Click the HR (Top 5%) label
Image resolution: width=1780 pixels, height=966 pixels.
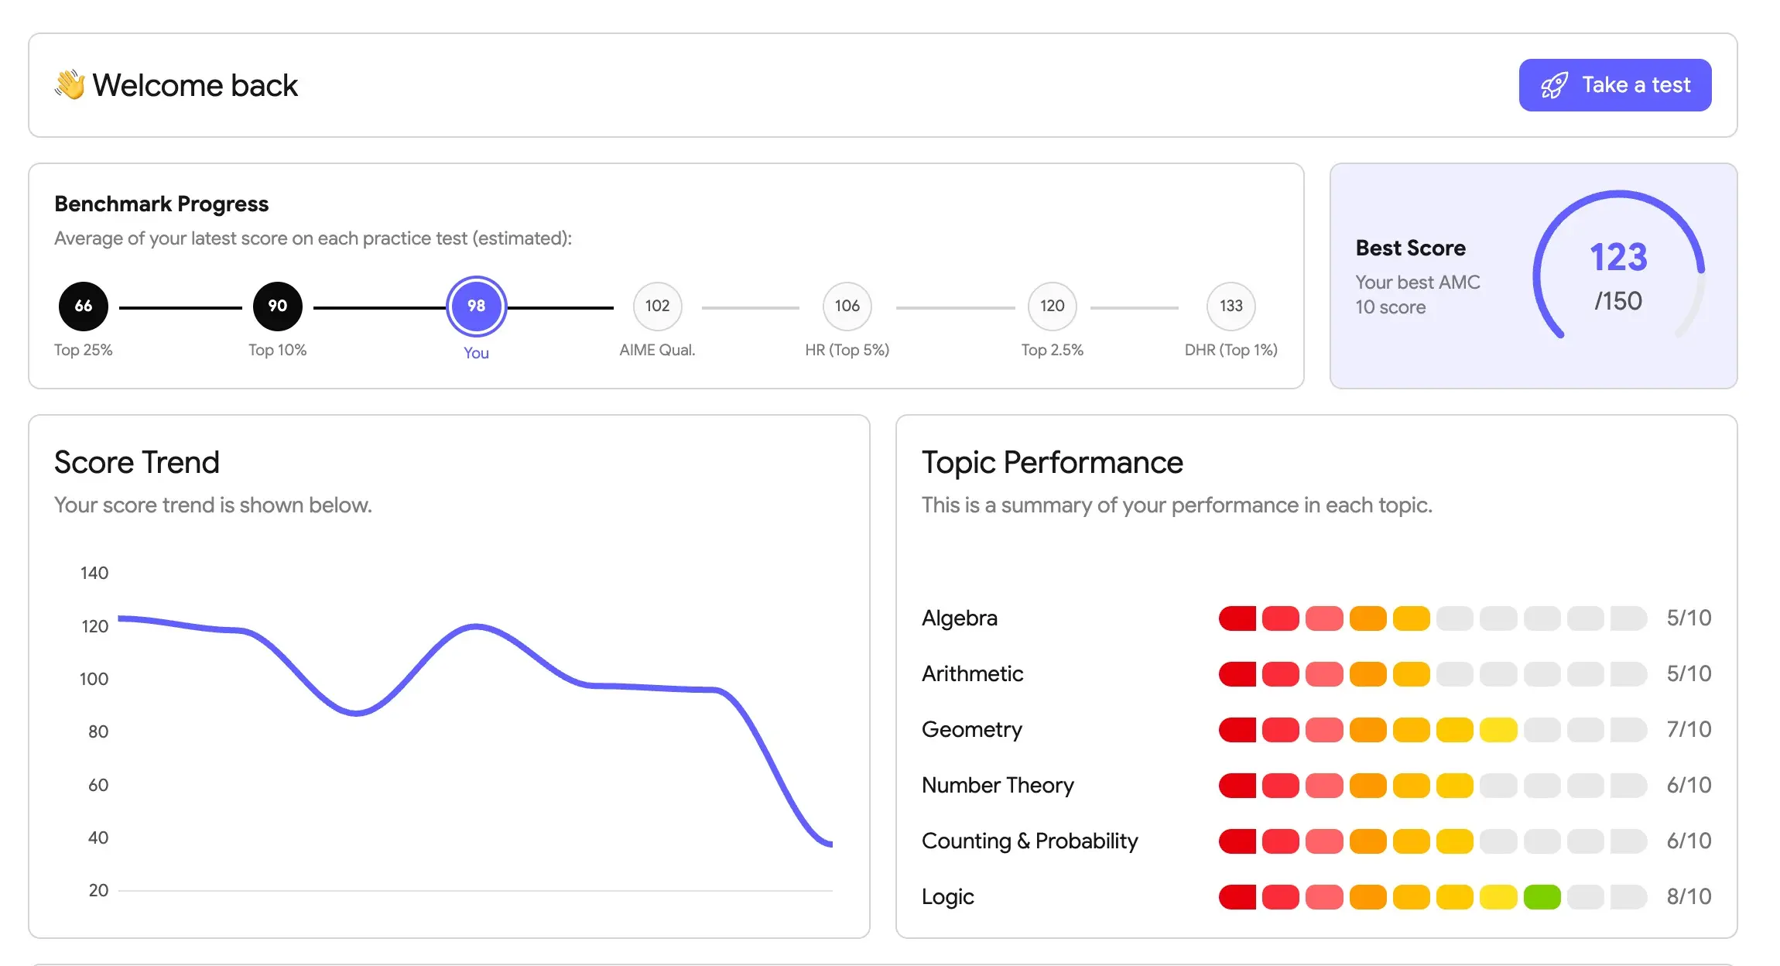847,350
